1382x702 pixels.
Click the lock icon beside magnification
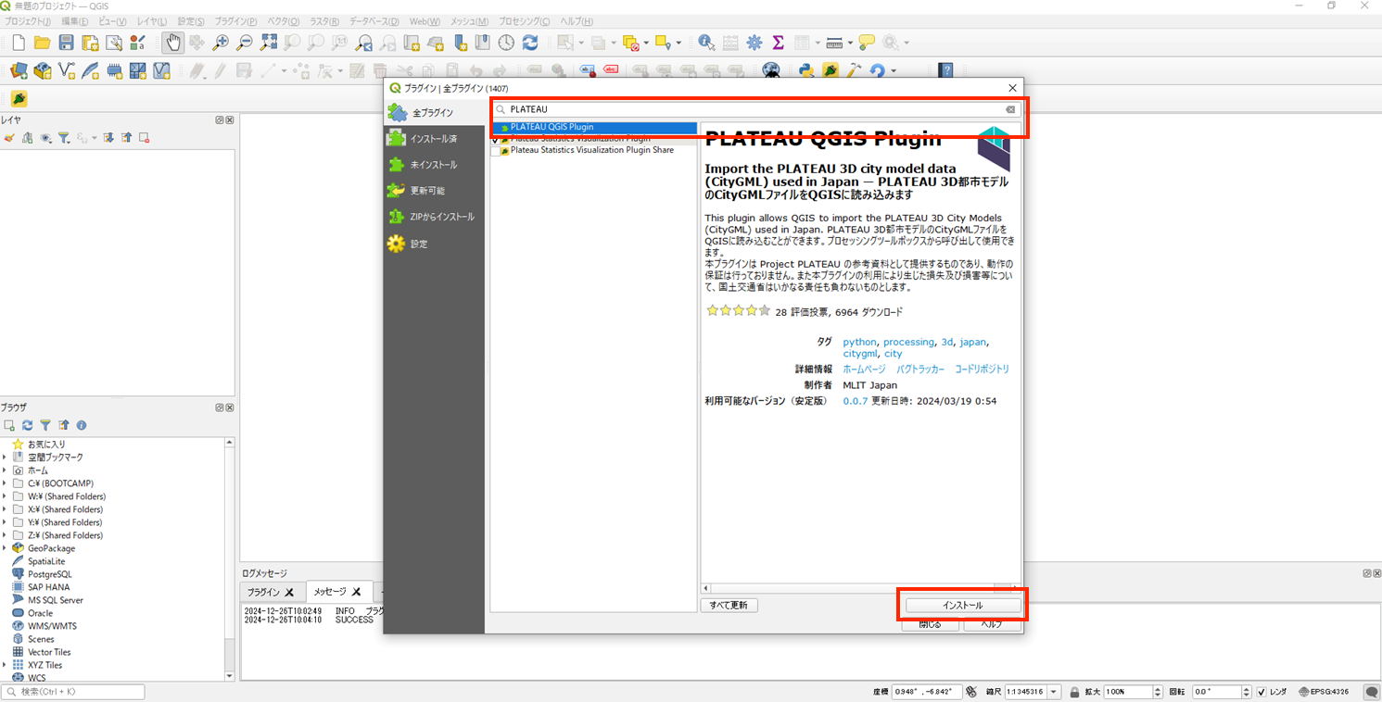[x=1074, y=692]
